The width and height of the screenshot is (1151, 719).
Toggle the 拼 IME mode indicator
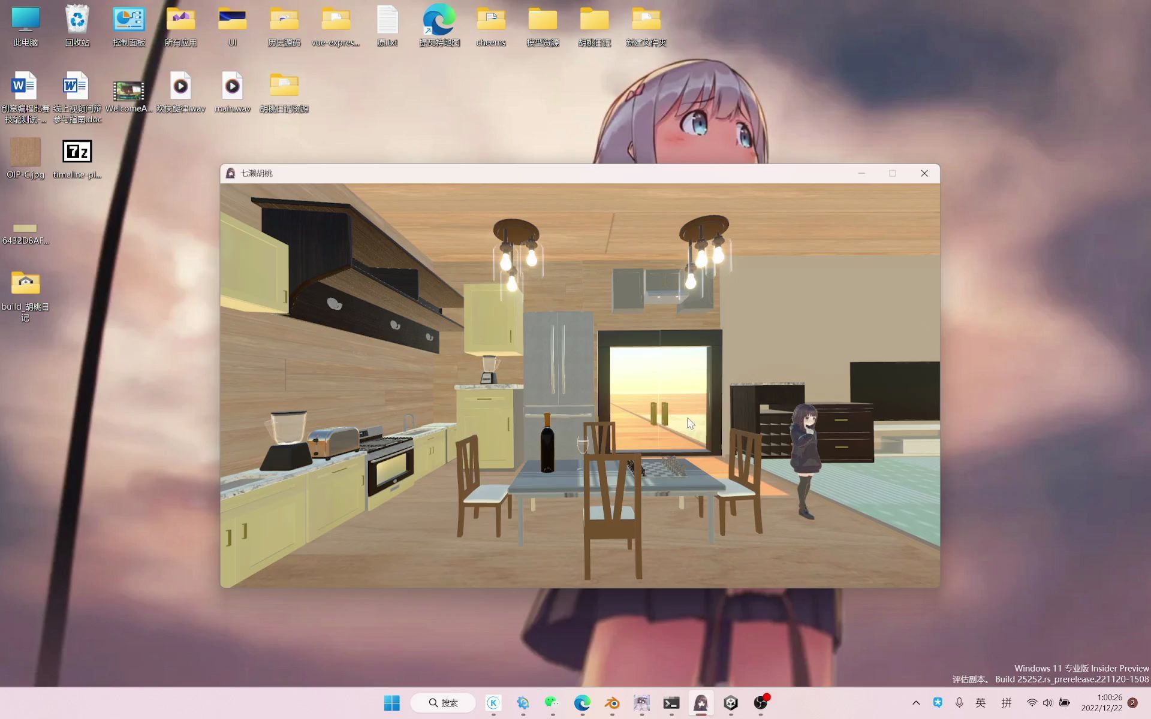[1007, 703]
